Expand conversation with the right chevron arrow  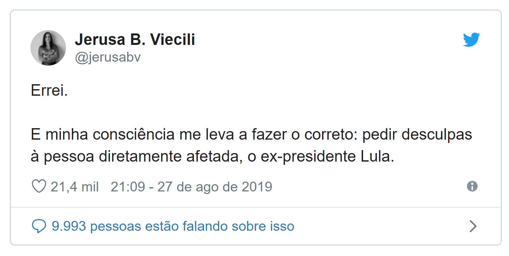pyautogui.click(x=473, y=226)
